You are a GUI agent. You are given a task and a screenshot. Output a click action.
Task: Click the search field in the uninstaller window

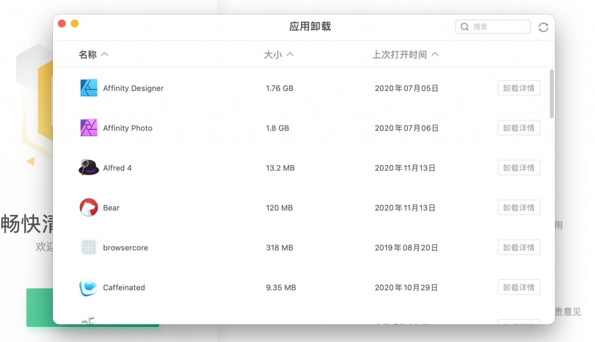point(493,27)
